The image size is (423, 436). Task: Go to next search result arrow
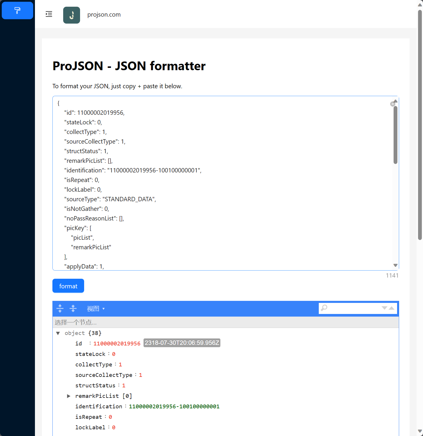[x=384, y=308]
